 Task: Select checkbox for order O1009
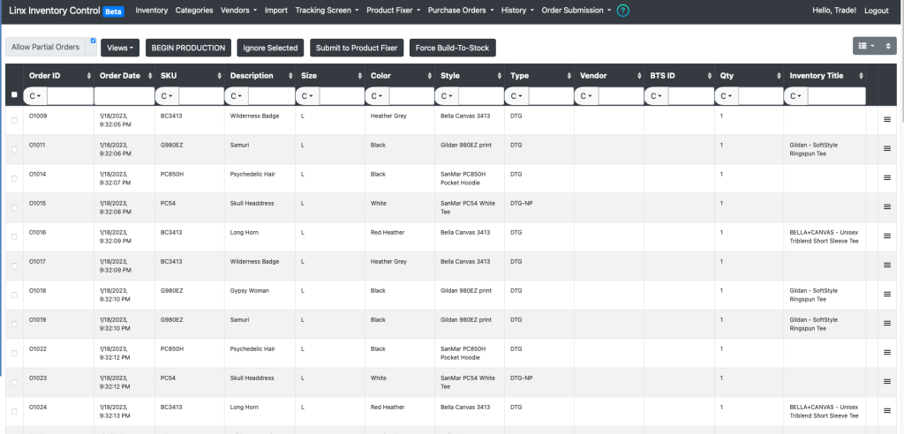pyautogui.click(x=14, y=120)
